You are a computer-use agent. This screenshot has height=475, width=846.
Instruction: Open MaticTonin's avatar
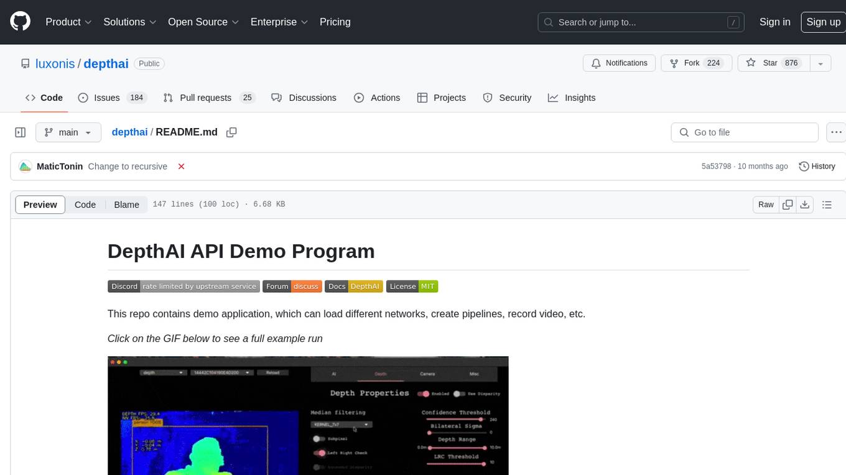click(25, 167)
